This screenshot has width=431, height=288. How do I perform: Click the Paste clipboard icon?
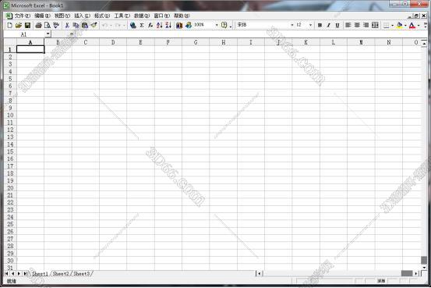coord(85,25)
